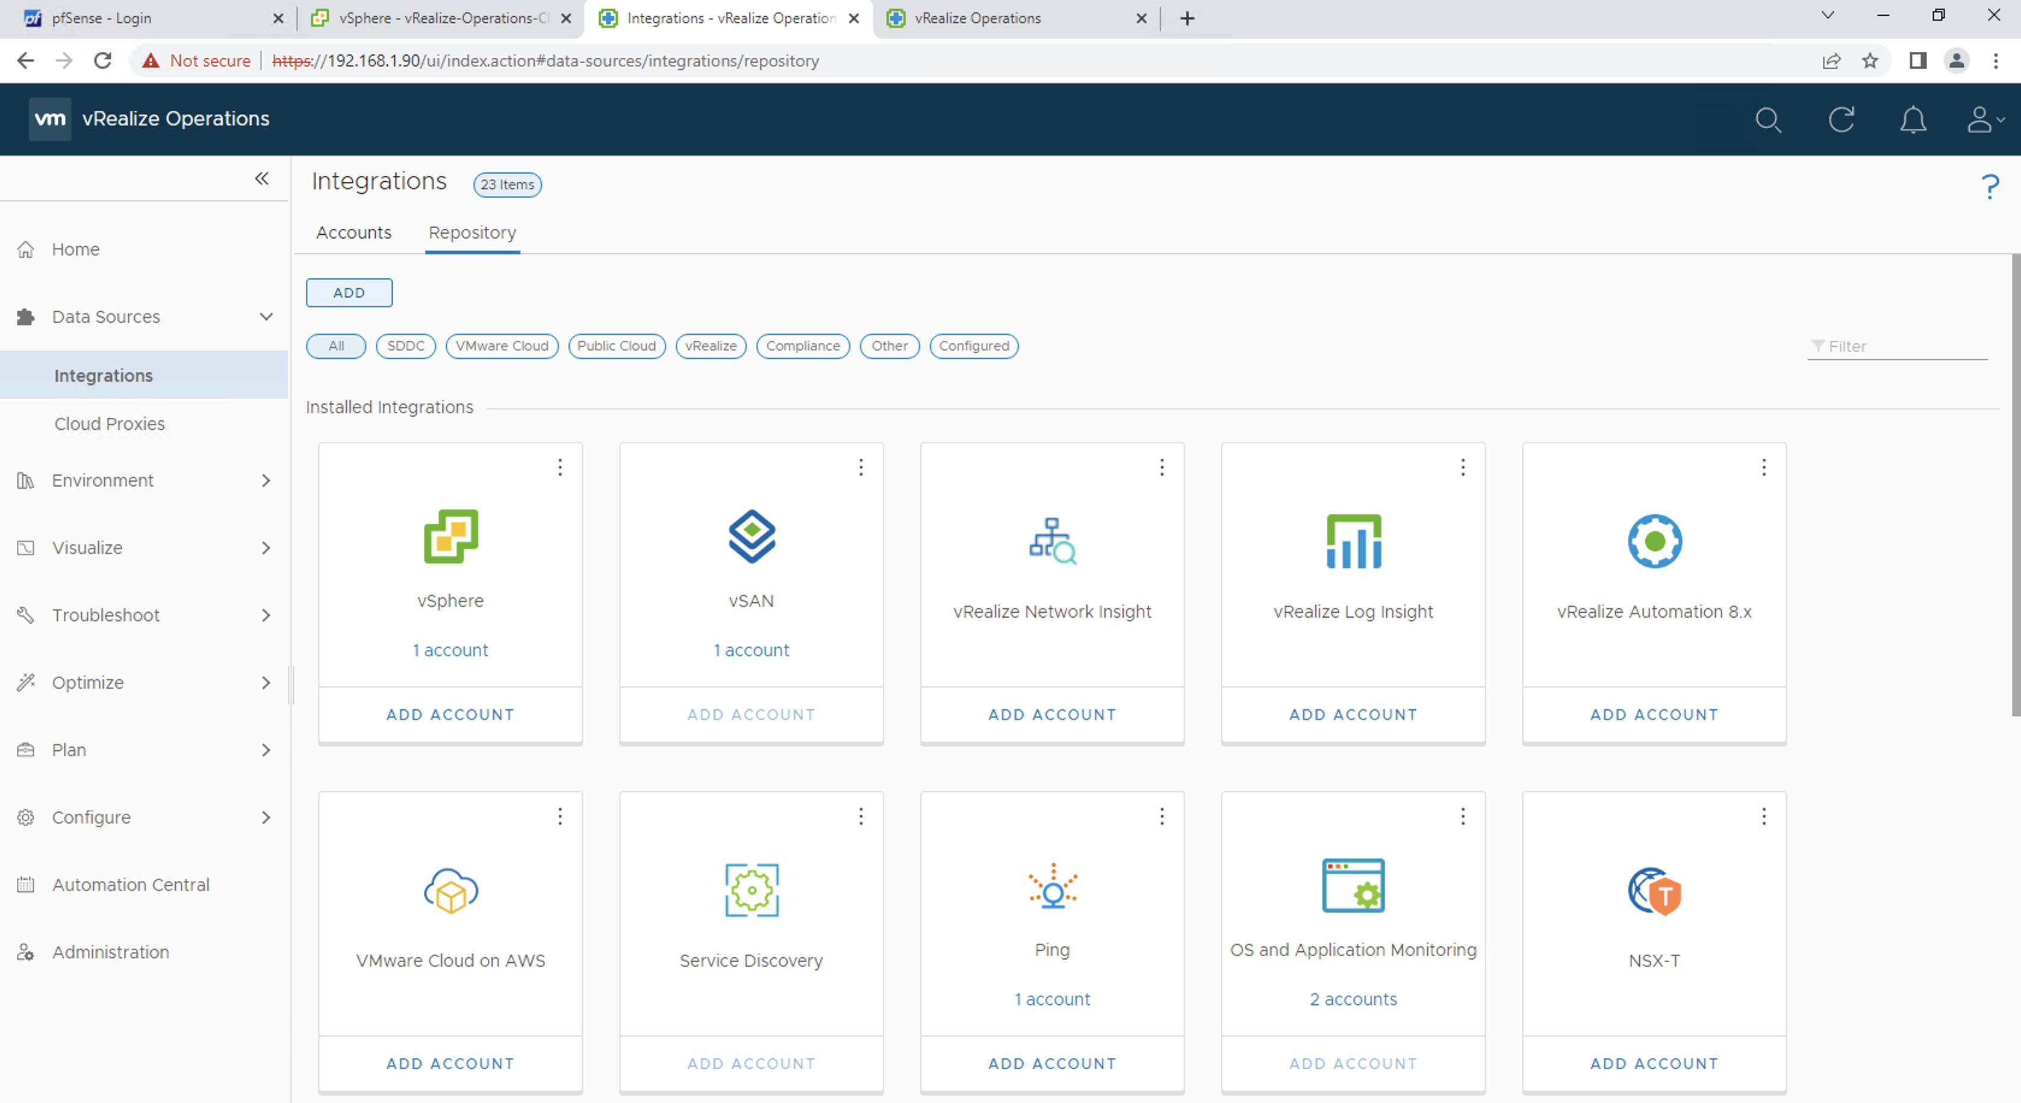Select the Other filter pill

pos(889,346)
